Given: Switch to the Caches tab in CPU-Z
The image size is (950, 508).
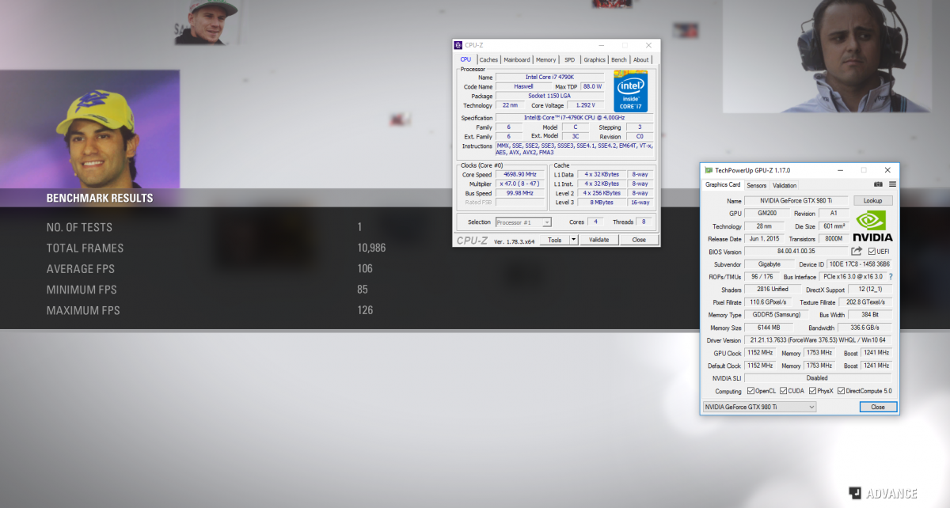Looking at the screenshot, I should coord(488,59).
